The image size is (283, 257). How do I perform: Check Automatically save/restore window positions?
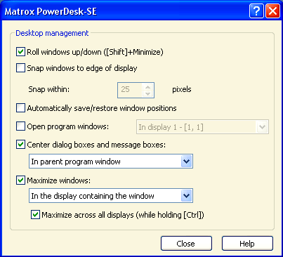(20, 108)
